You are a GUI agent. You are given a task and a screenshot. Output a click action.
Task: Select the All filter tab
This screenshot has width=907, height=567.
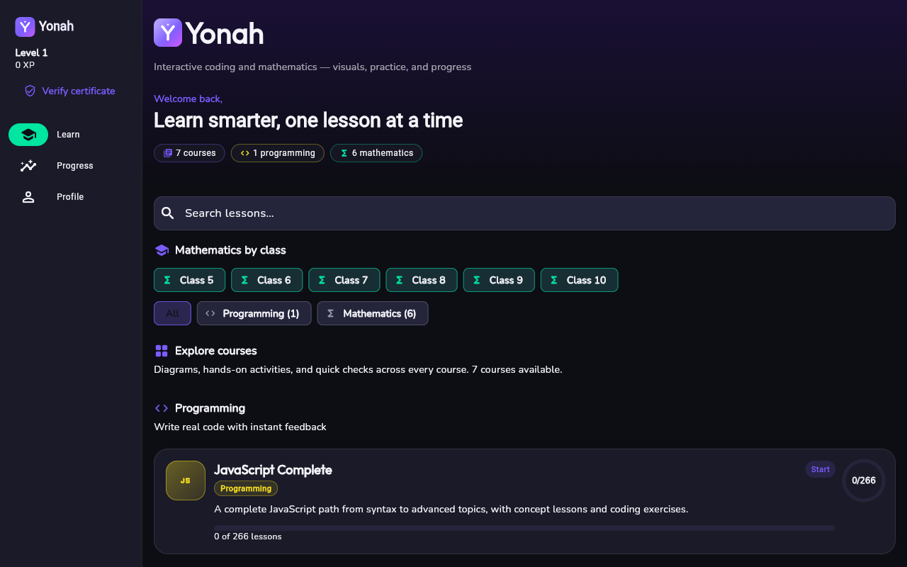(172, 313)
